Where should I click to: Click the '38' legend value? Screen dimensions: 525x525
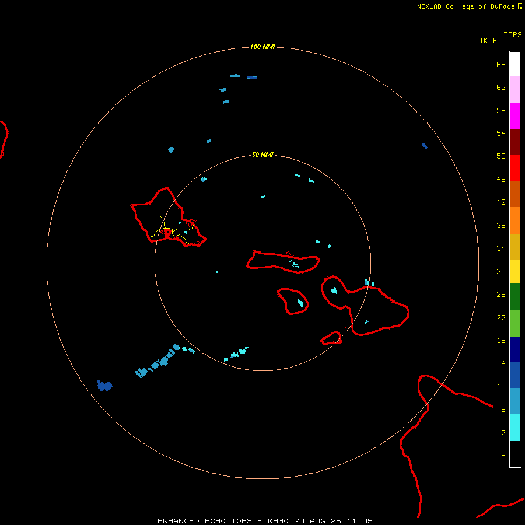pyautogui.click(x=501, y=225)
